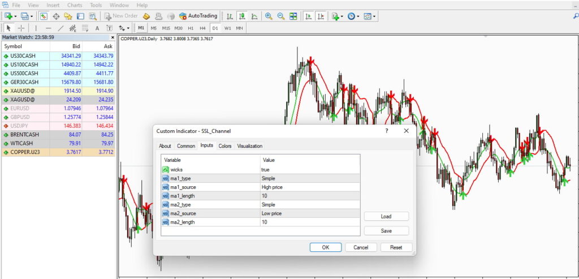Toggle the Market Watch window icon
The height and width of the screenshot is (279, 579).
[x=44, y=16]
